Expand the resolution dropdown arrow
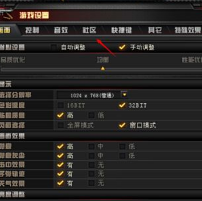Screen dimensions: 202x201 (124, 95)
